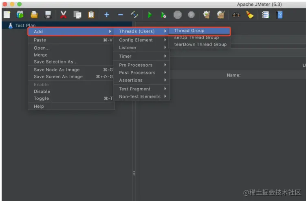Screen dimensions: 308x203
Task: Click the Save floppy disk icon
Action: coord(48,15)
